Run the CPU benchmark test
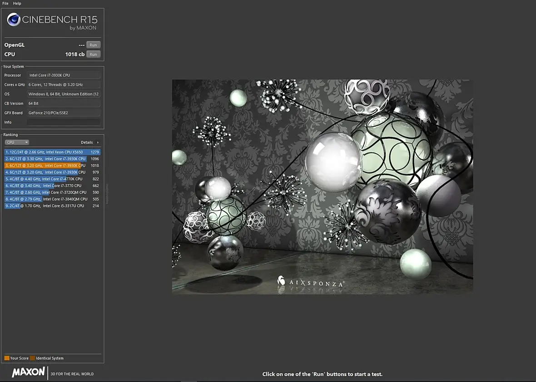The width and height of the screenshot is (536, 382). coord(93,54)
